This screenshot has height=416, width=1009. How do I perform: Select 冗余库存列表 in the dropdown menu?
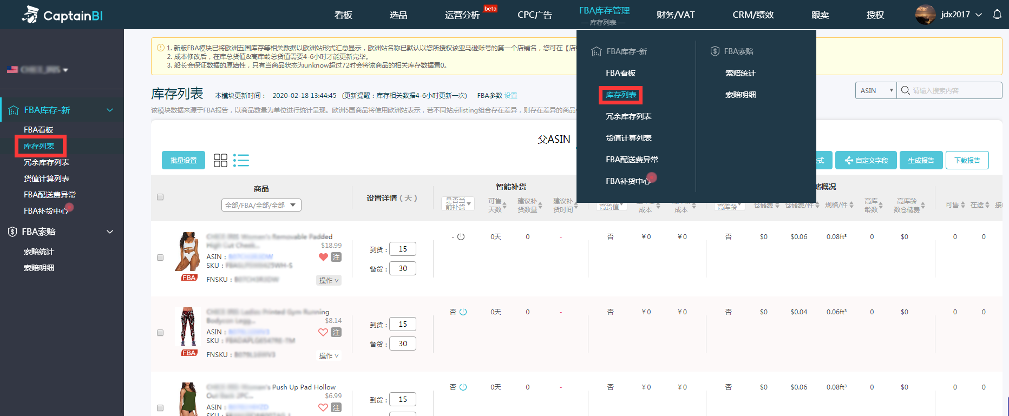(628, 116)
